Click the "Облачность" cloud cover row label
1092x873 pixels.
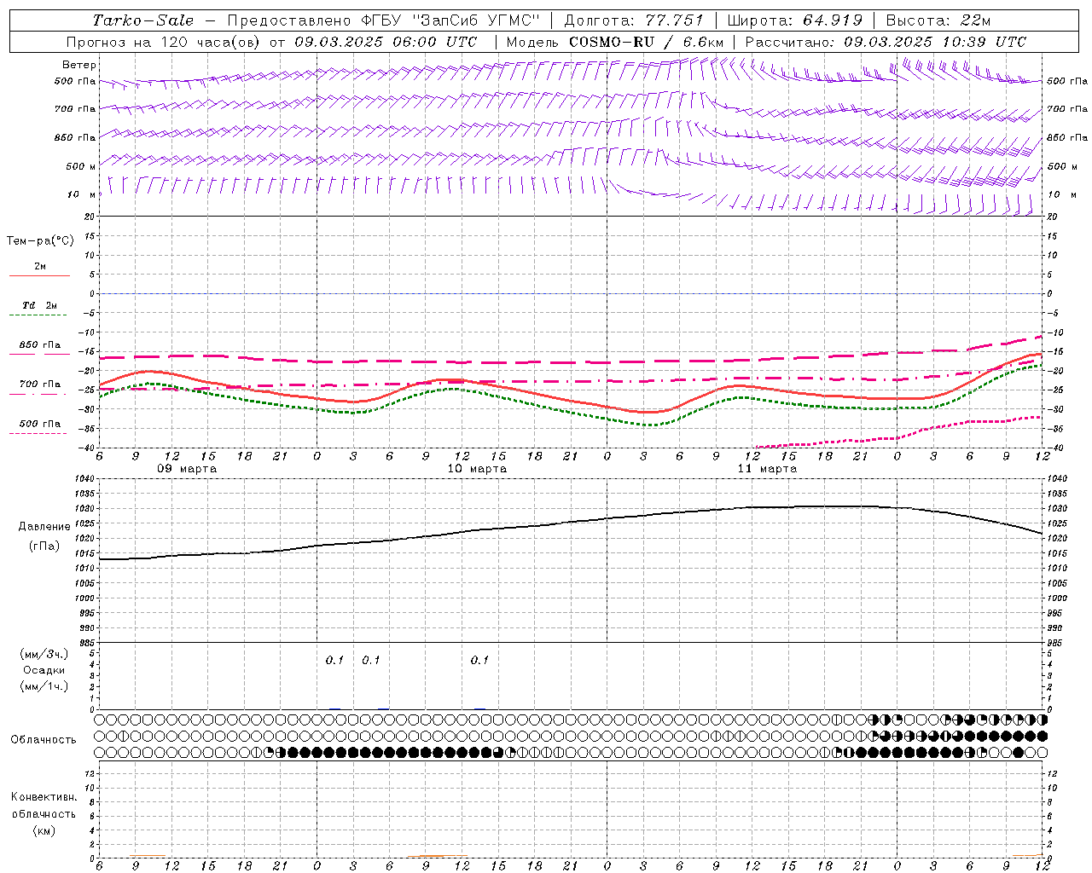[x=44, y=740]
